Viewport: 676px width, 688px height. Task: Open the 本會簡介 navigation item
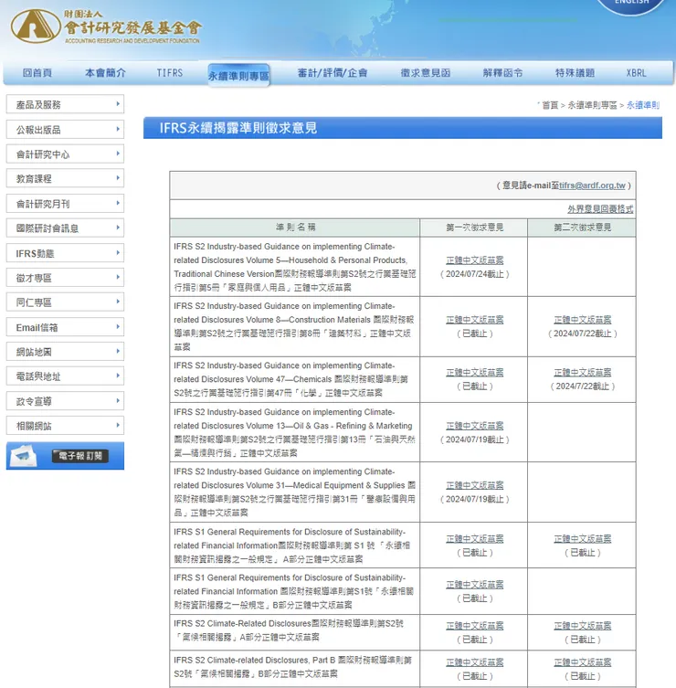(105, 73)
